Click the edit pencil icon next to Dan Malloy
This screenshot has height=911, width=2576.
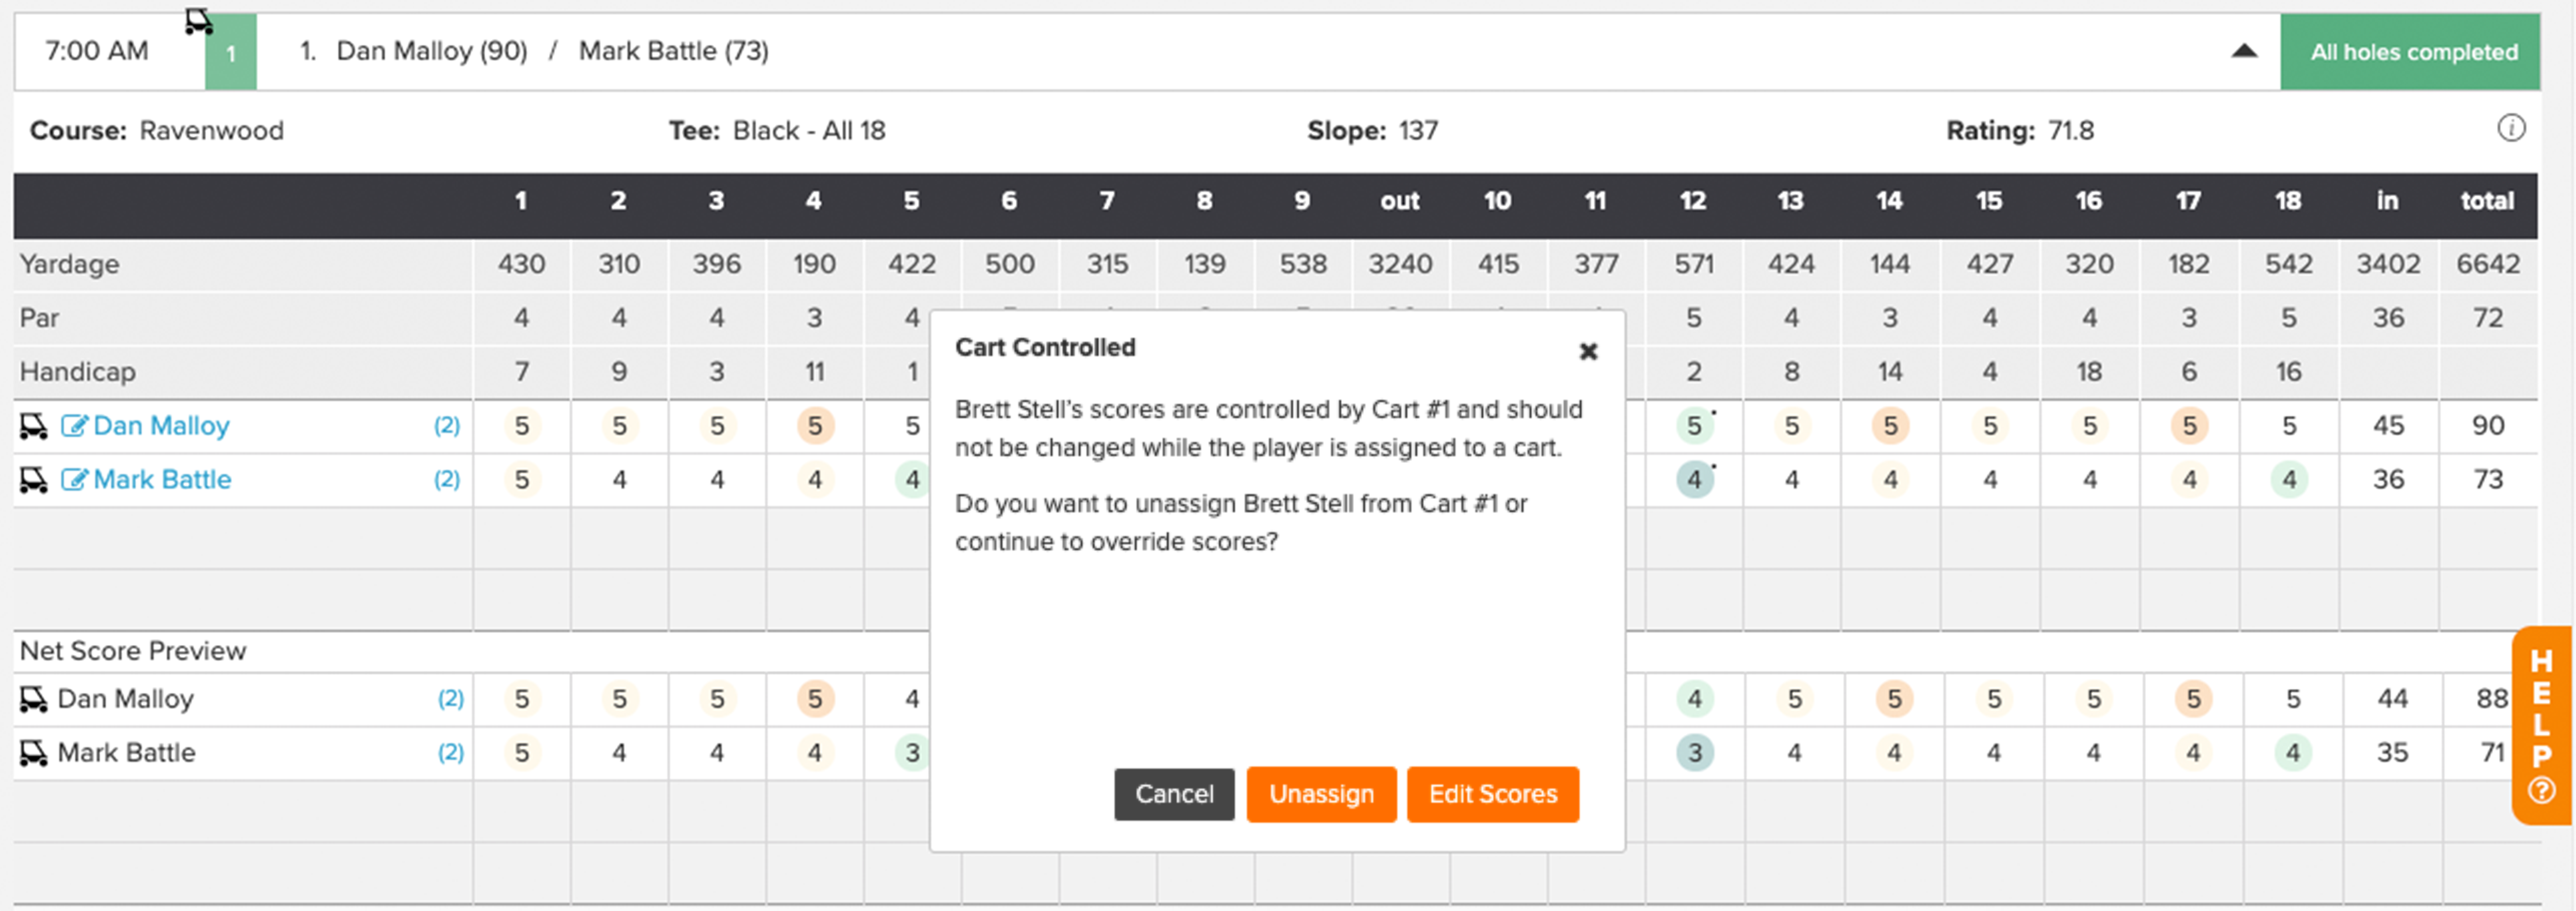click(x=74, y=426)
